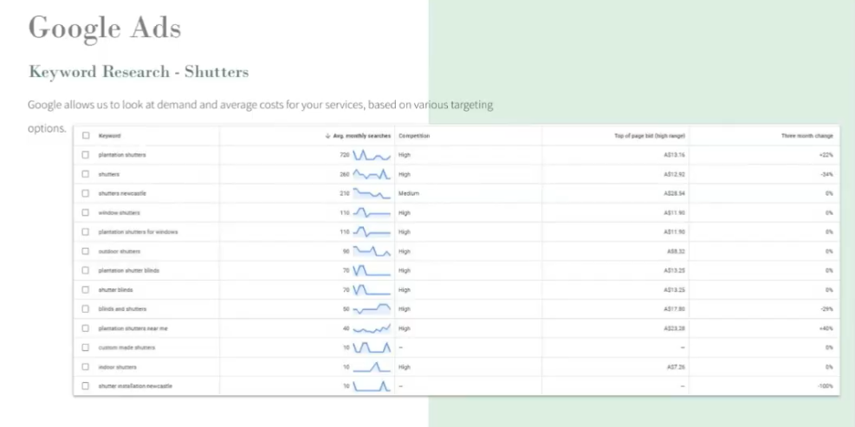855x427 pixels.
Task: Click the sort arrow beside Avg. monthly searches
Action: pyautogui.click(x=327, y=136)
